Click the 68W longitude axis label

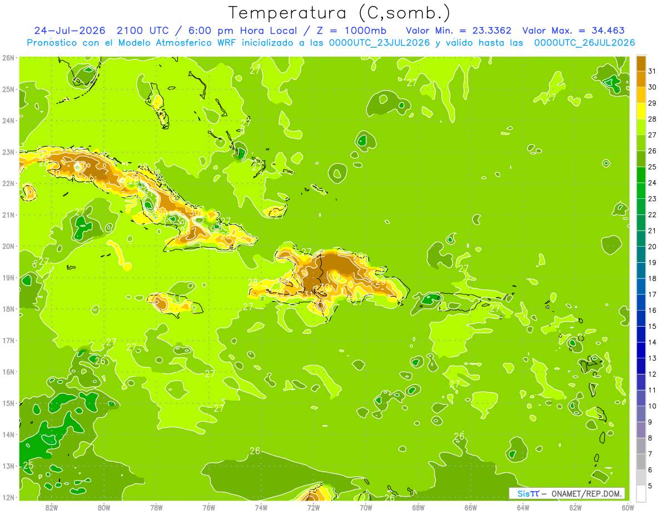click(x=418, y=507)
